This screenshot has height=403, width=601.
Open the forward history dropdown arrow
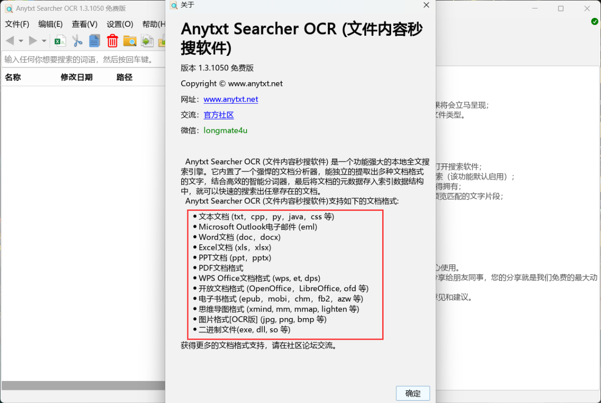44,41
